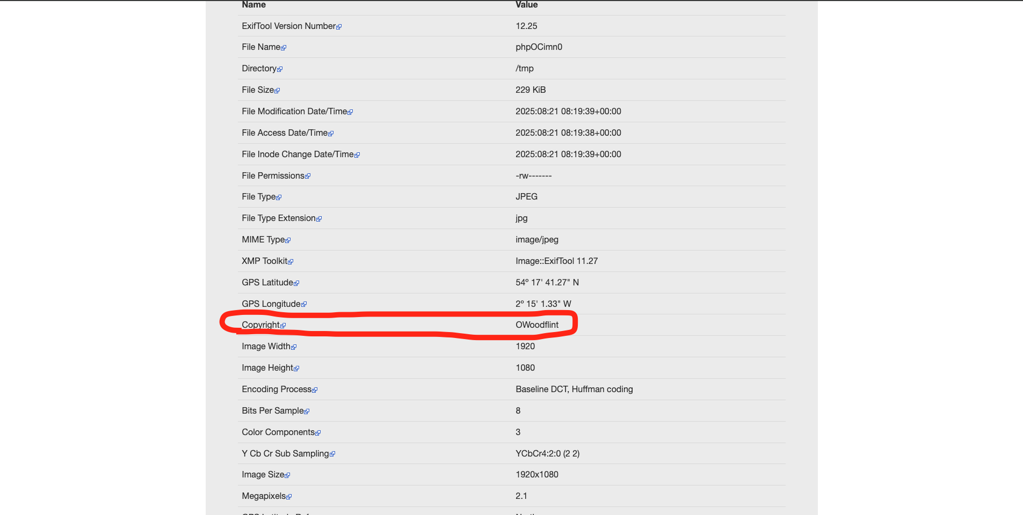Open the XMP Toolkit tag link
The height and width of the screenshot is (515, 1023).
264,261
